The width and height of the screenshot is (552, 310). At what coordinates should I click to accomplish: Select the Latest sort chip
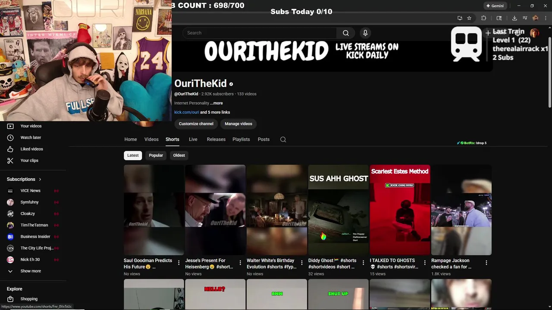(133, 155)
